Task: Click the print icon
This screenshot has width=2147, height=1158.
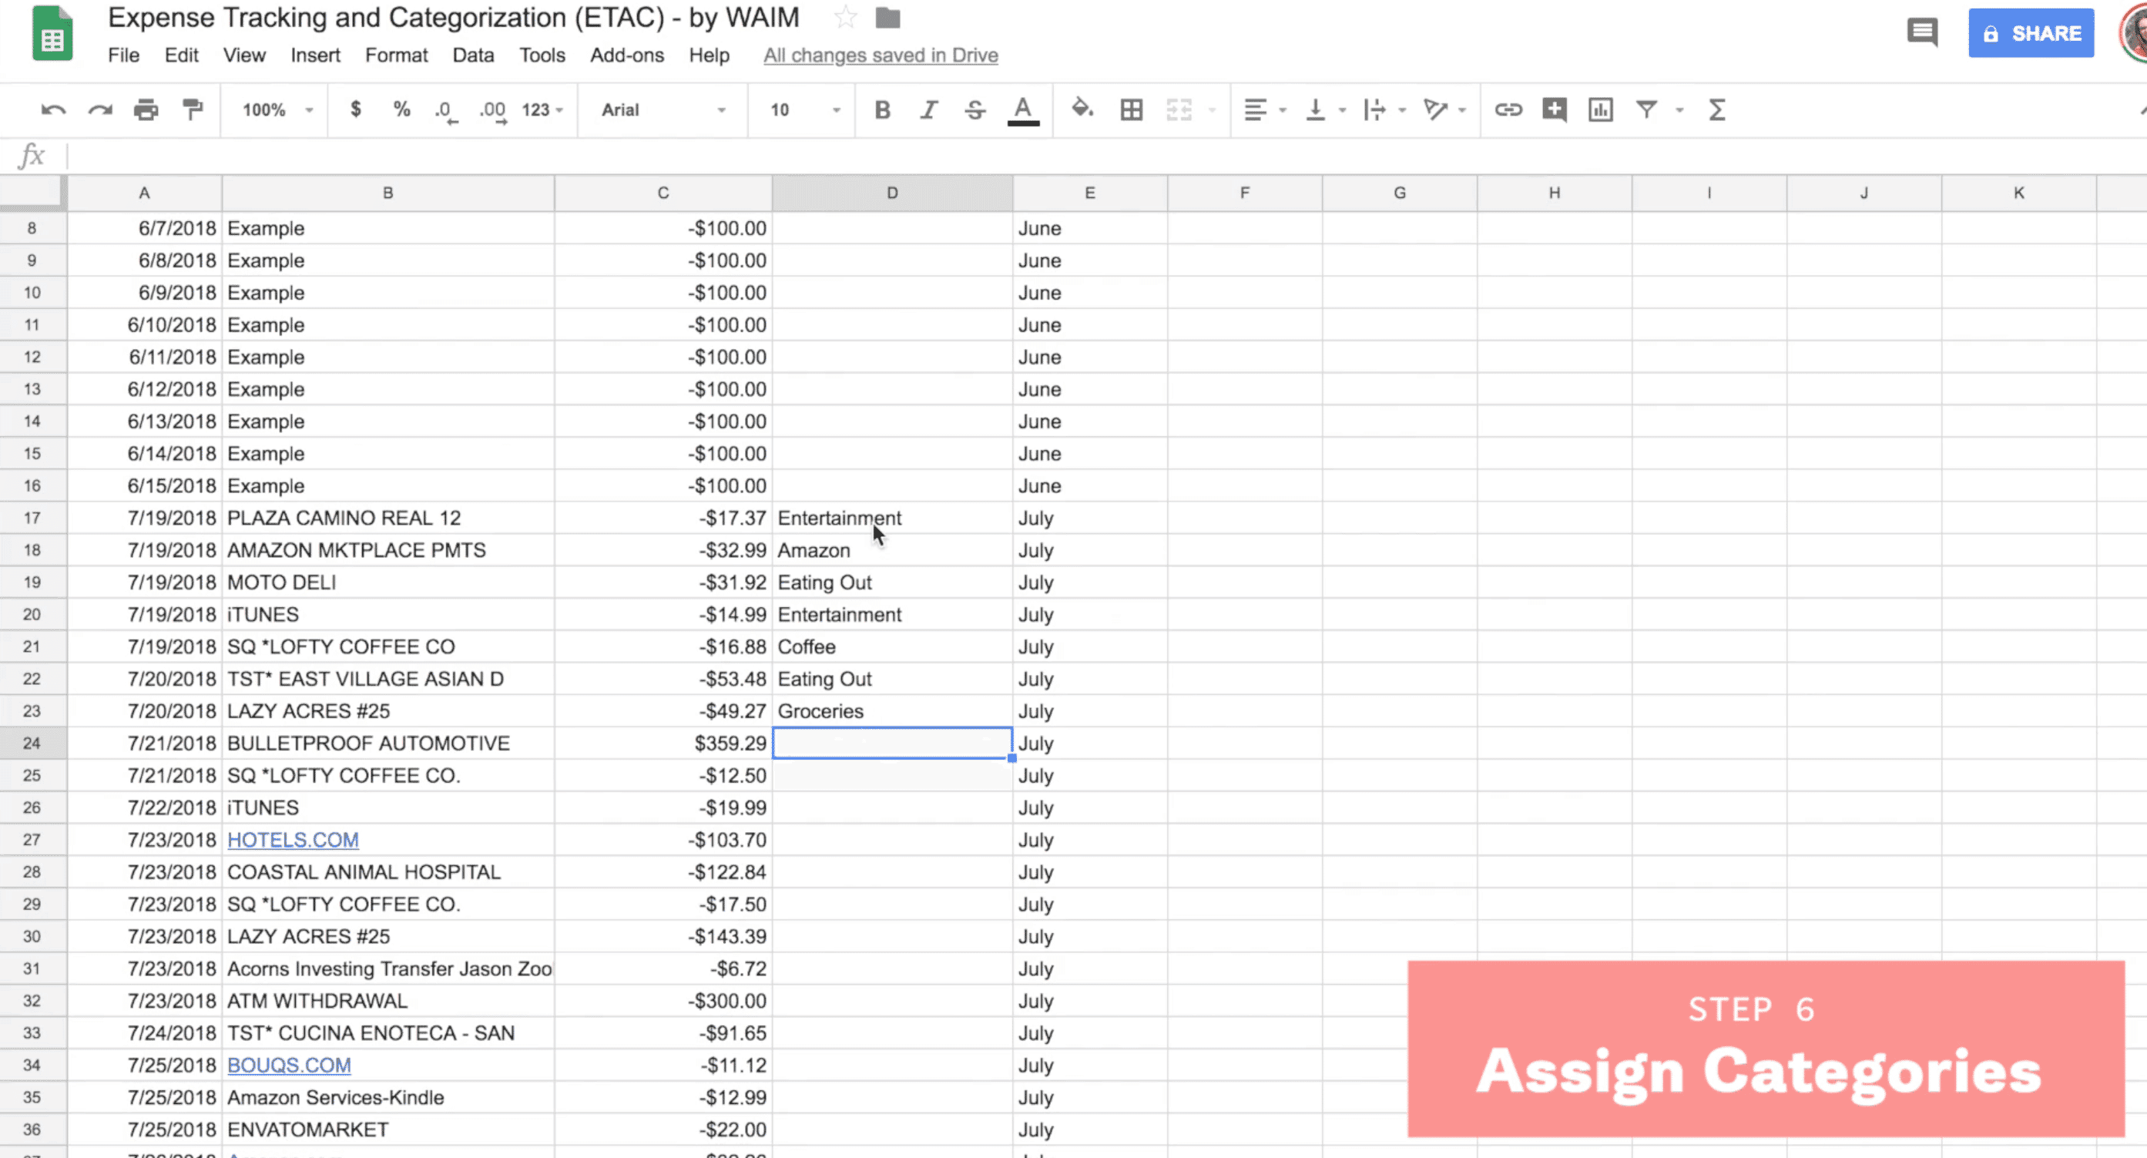Action: click(146, 110)
